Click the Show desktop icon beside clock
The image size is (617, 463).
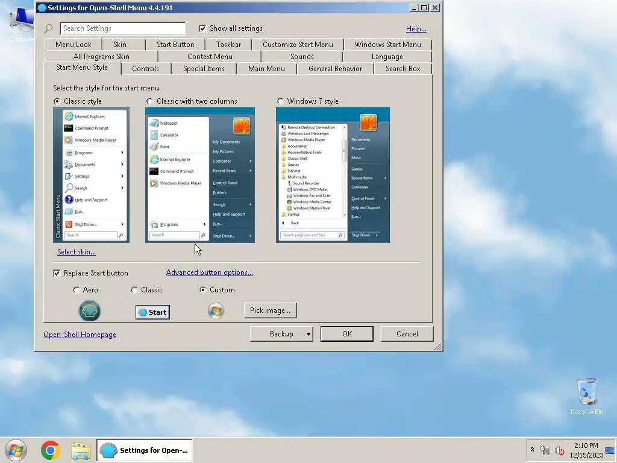pyautogui.click(x=610, y=450)
